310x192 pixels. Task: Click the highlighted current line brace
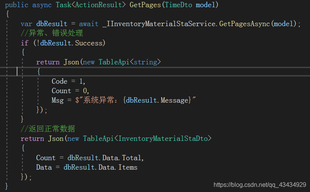[x=39, y=72]
